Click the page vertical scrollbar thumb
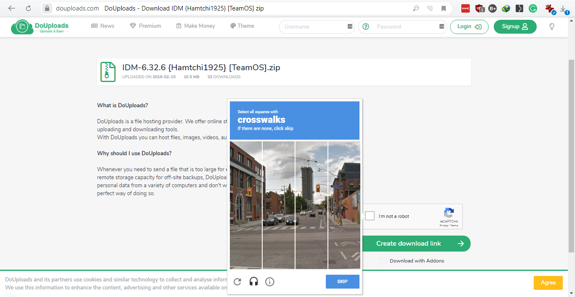 click(571, 156)
